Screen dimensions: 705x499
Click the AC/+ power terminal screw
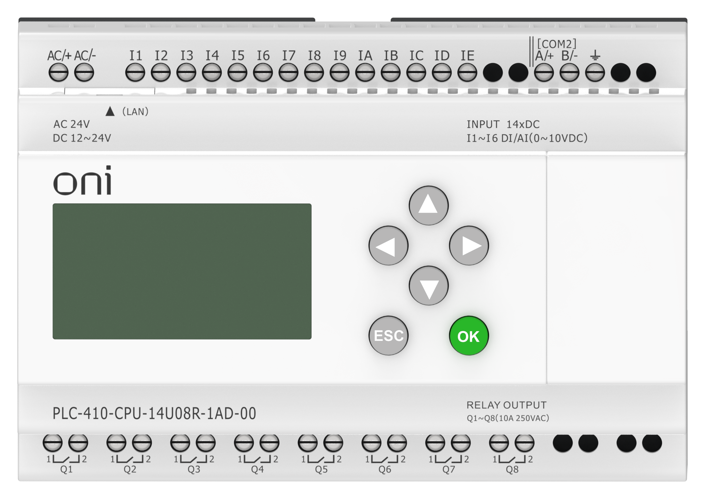tap(58, 73)
